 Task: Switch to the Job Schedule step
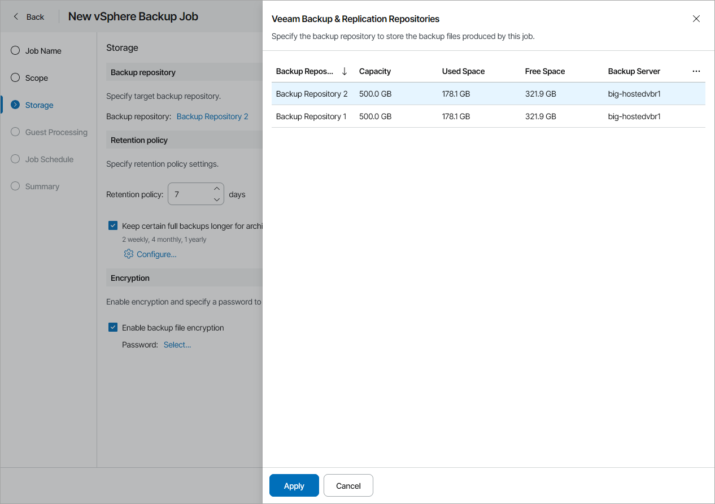(x=15, y=159)
